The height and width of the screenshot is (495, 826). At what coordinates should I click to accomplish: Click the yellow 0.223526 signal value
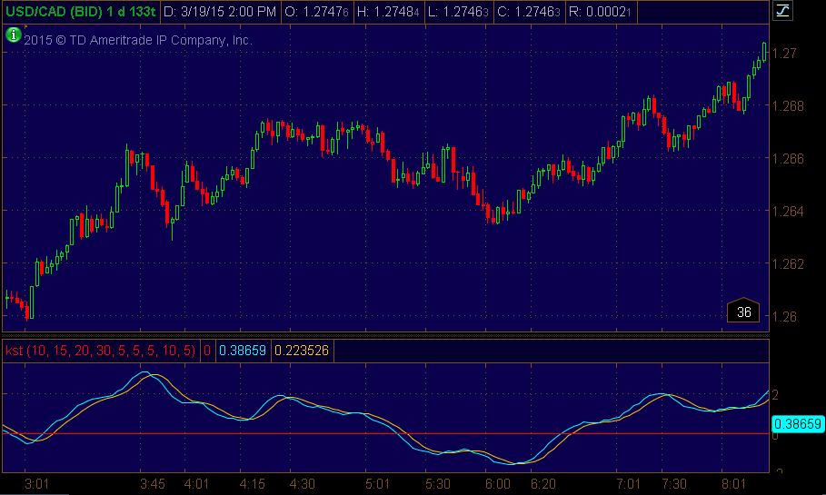point(301,350)
